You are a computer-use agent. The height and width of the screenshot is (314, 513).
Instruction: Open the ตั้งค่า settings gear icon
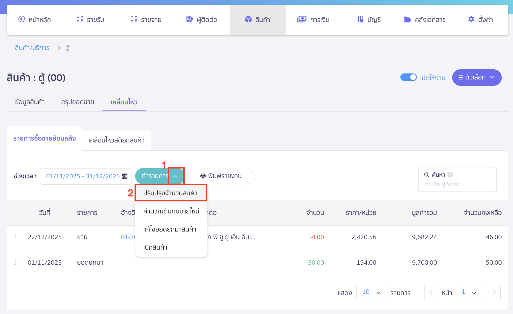pyautogui.click(x=471, y=19)
